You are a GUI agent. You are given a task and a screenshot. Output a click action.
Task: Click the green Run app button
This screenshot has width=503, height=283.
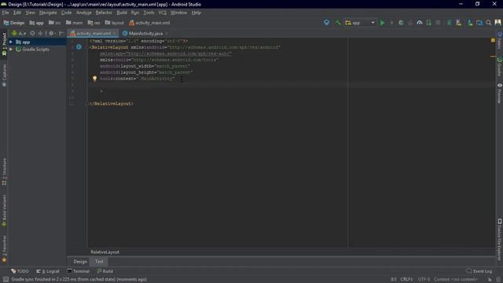pyautogui.click(x=383, y=23)
